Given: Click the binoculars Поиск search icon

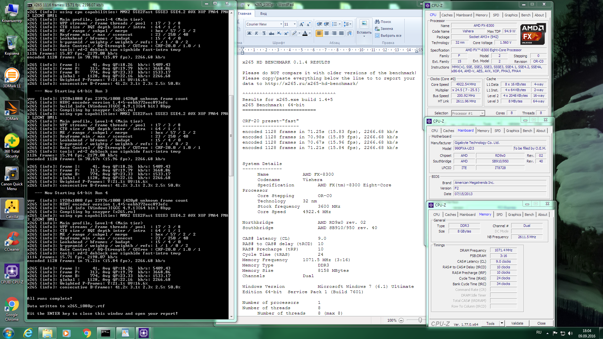Looking at the screenshot, I should click(377, 22).
